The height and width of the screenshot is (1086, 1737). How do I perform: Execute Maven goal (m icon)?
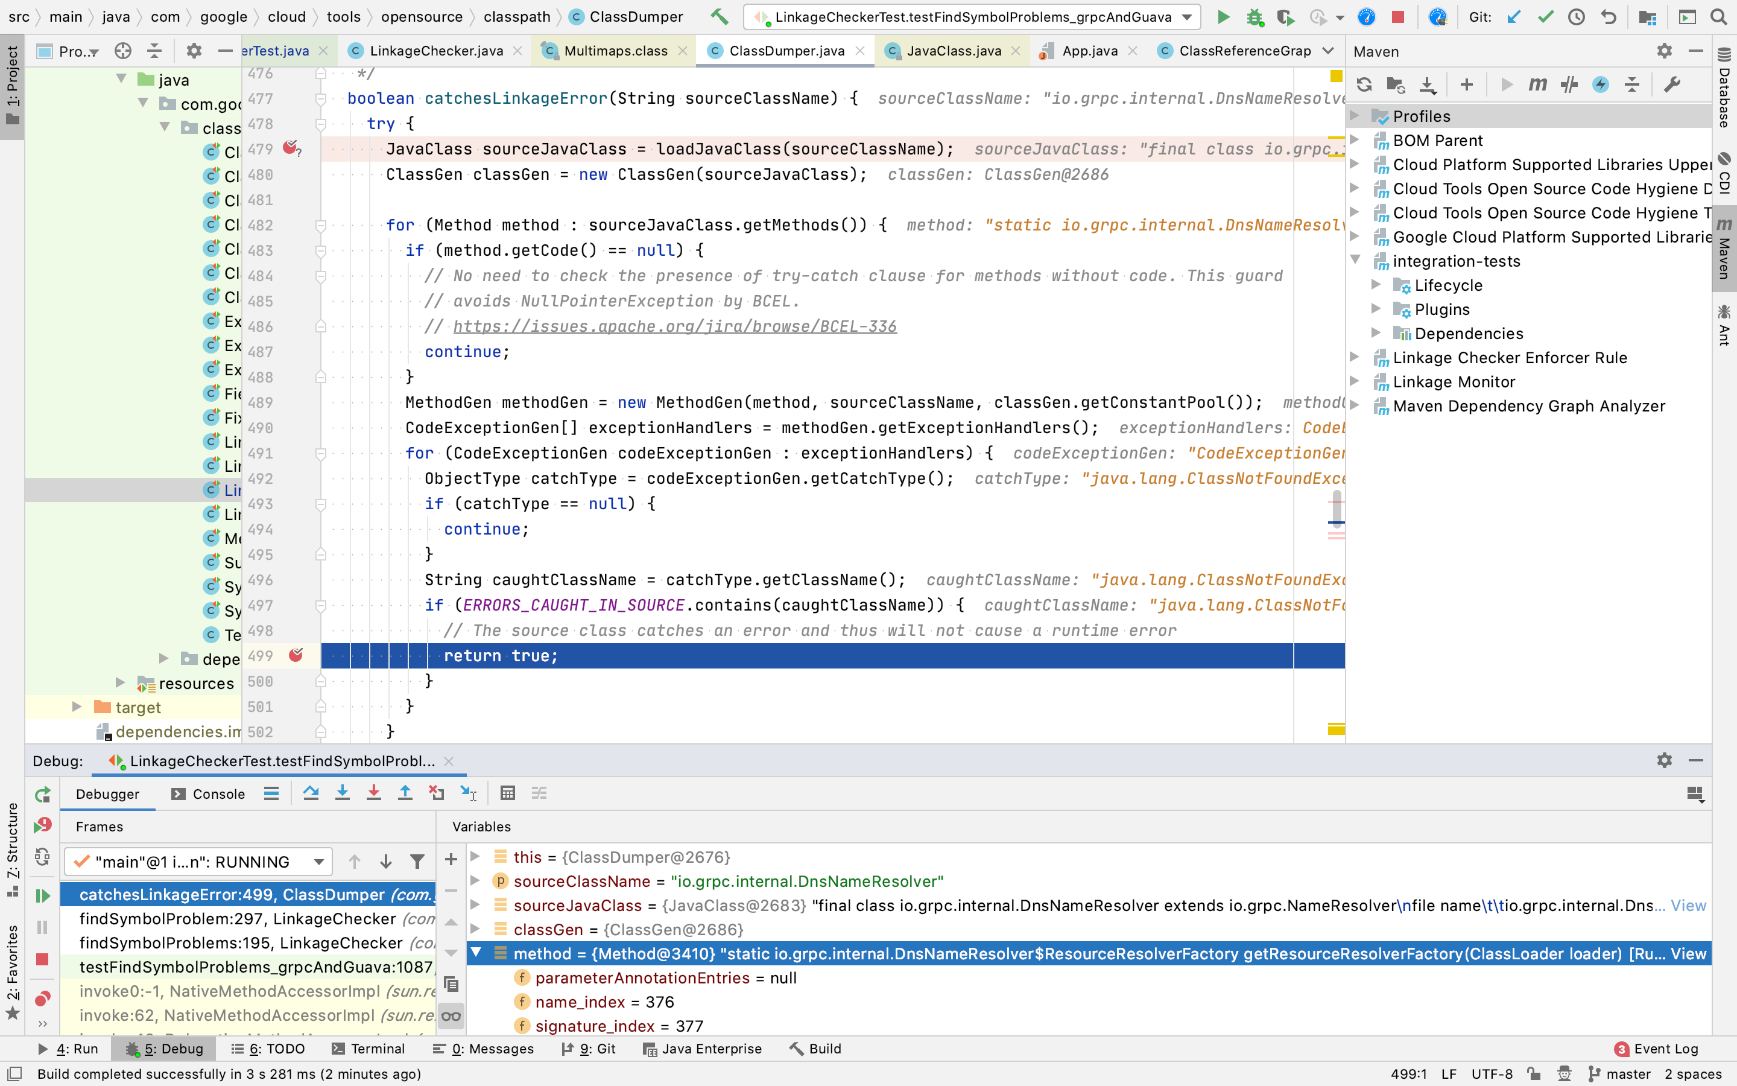click(x=1537, y=84)
